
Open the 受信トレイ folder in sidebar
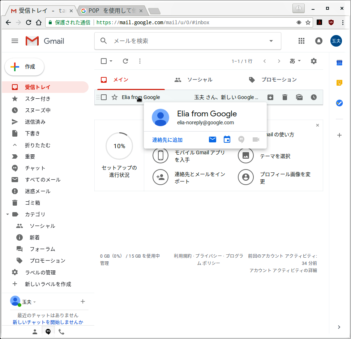[x=45, y=87]
